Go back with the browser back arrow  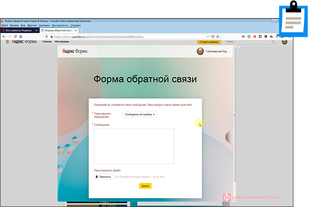(4, 37)
